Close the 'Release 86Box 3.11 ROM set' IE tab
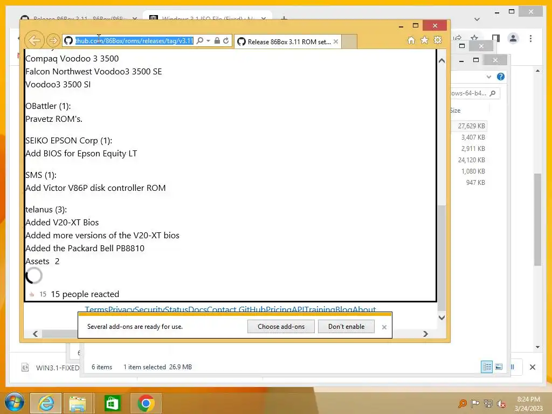 click(336, 42)
